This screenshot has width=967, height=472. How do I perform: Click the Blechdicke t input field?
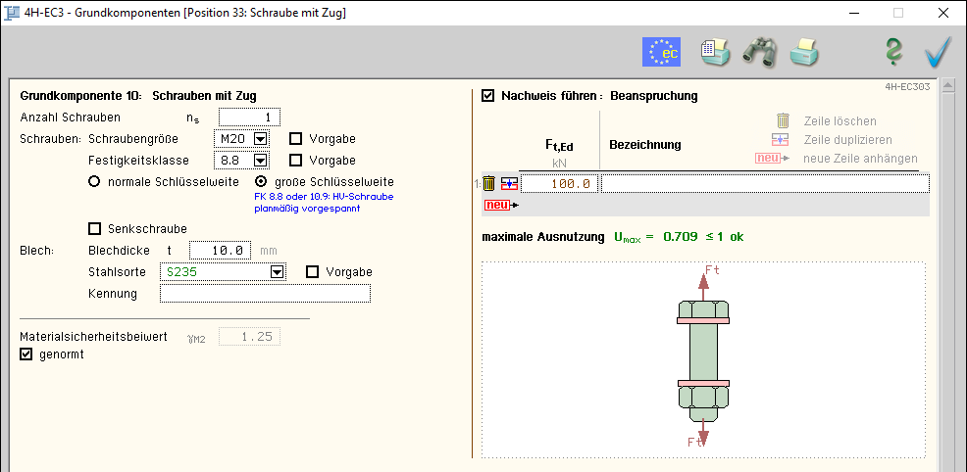[x=221, y=250]
